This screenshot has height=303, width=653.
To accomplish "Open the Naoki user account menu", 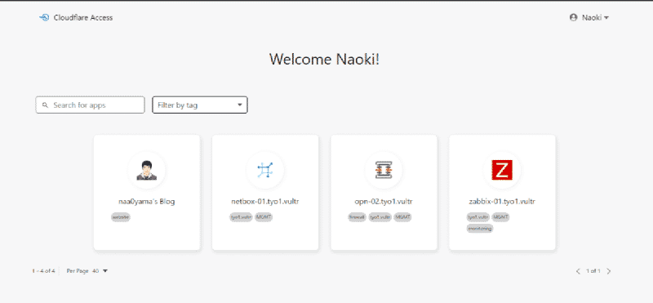I will (x=589, y=17).
